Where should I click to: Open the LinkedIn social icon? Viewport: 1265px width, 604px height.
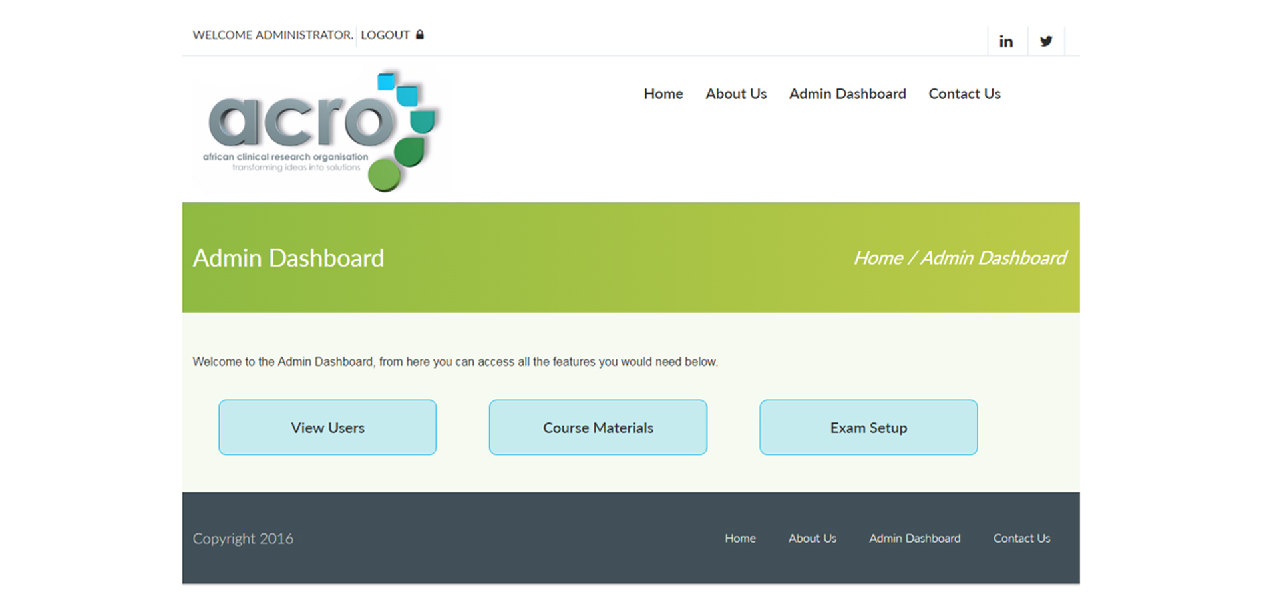(1005, 41)
